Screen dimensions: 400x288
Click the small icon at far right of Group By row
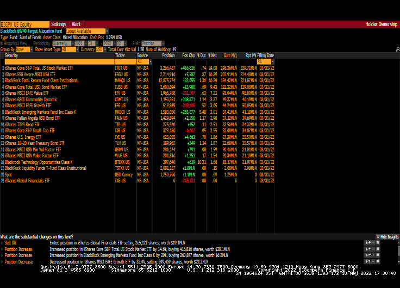pos(397,49)
